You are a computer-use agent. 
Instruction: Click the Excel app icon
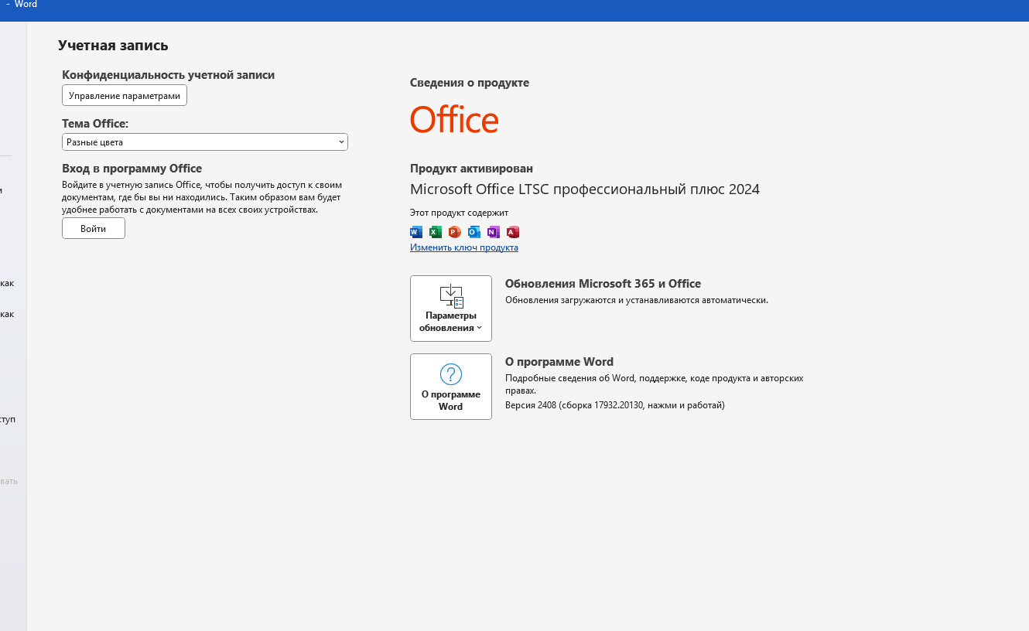[x=436, y=232]
